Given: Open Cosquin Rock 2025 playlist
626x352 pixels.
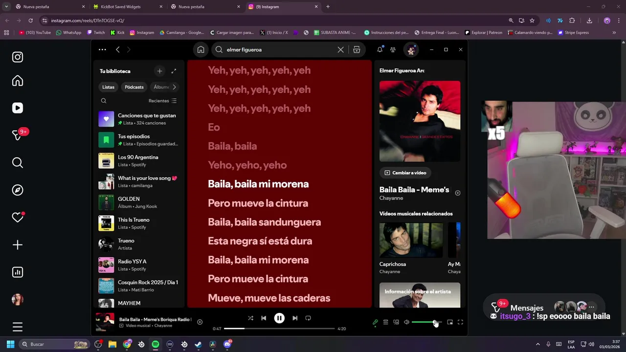Looking at the screenshot, I should pos(138,286).
